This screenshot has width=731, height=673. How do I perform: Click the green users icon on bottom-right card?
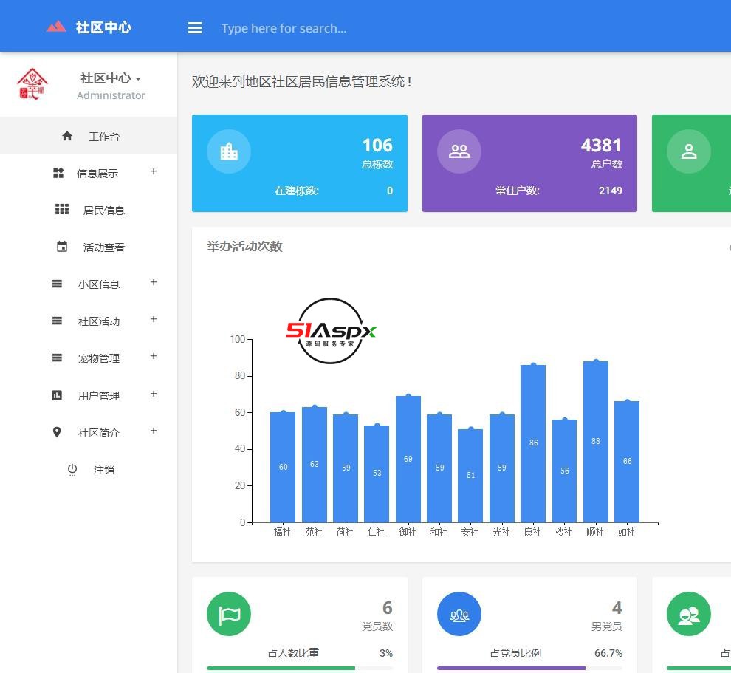point(689,614)
